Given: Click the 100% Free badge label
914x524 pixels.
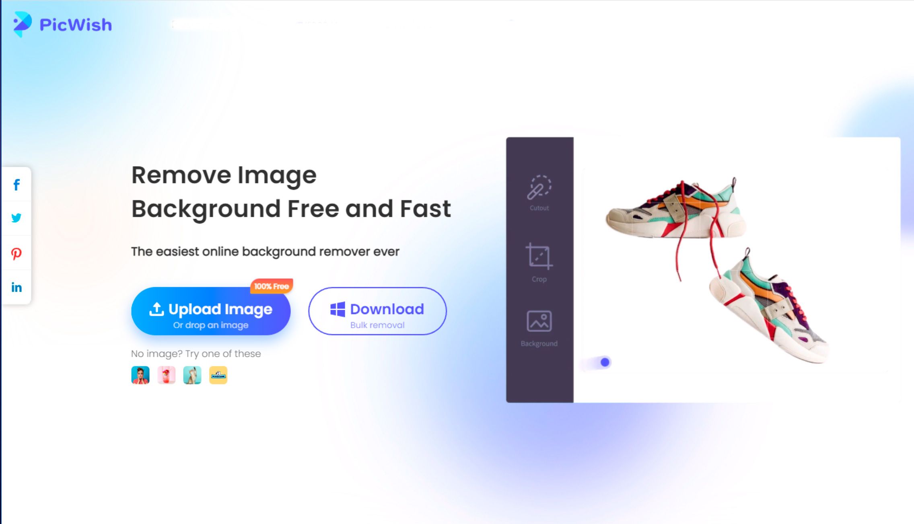Looking at the screenshot, I should (x=271, y=286).
